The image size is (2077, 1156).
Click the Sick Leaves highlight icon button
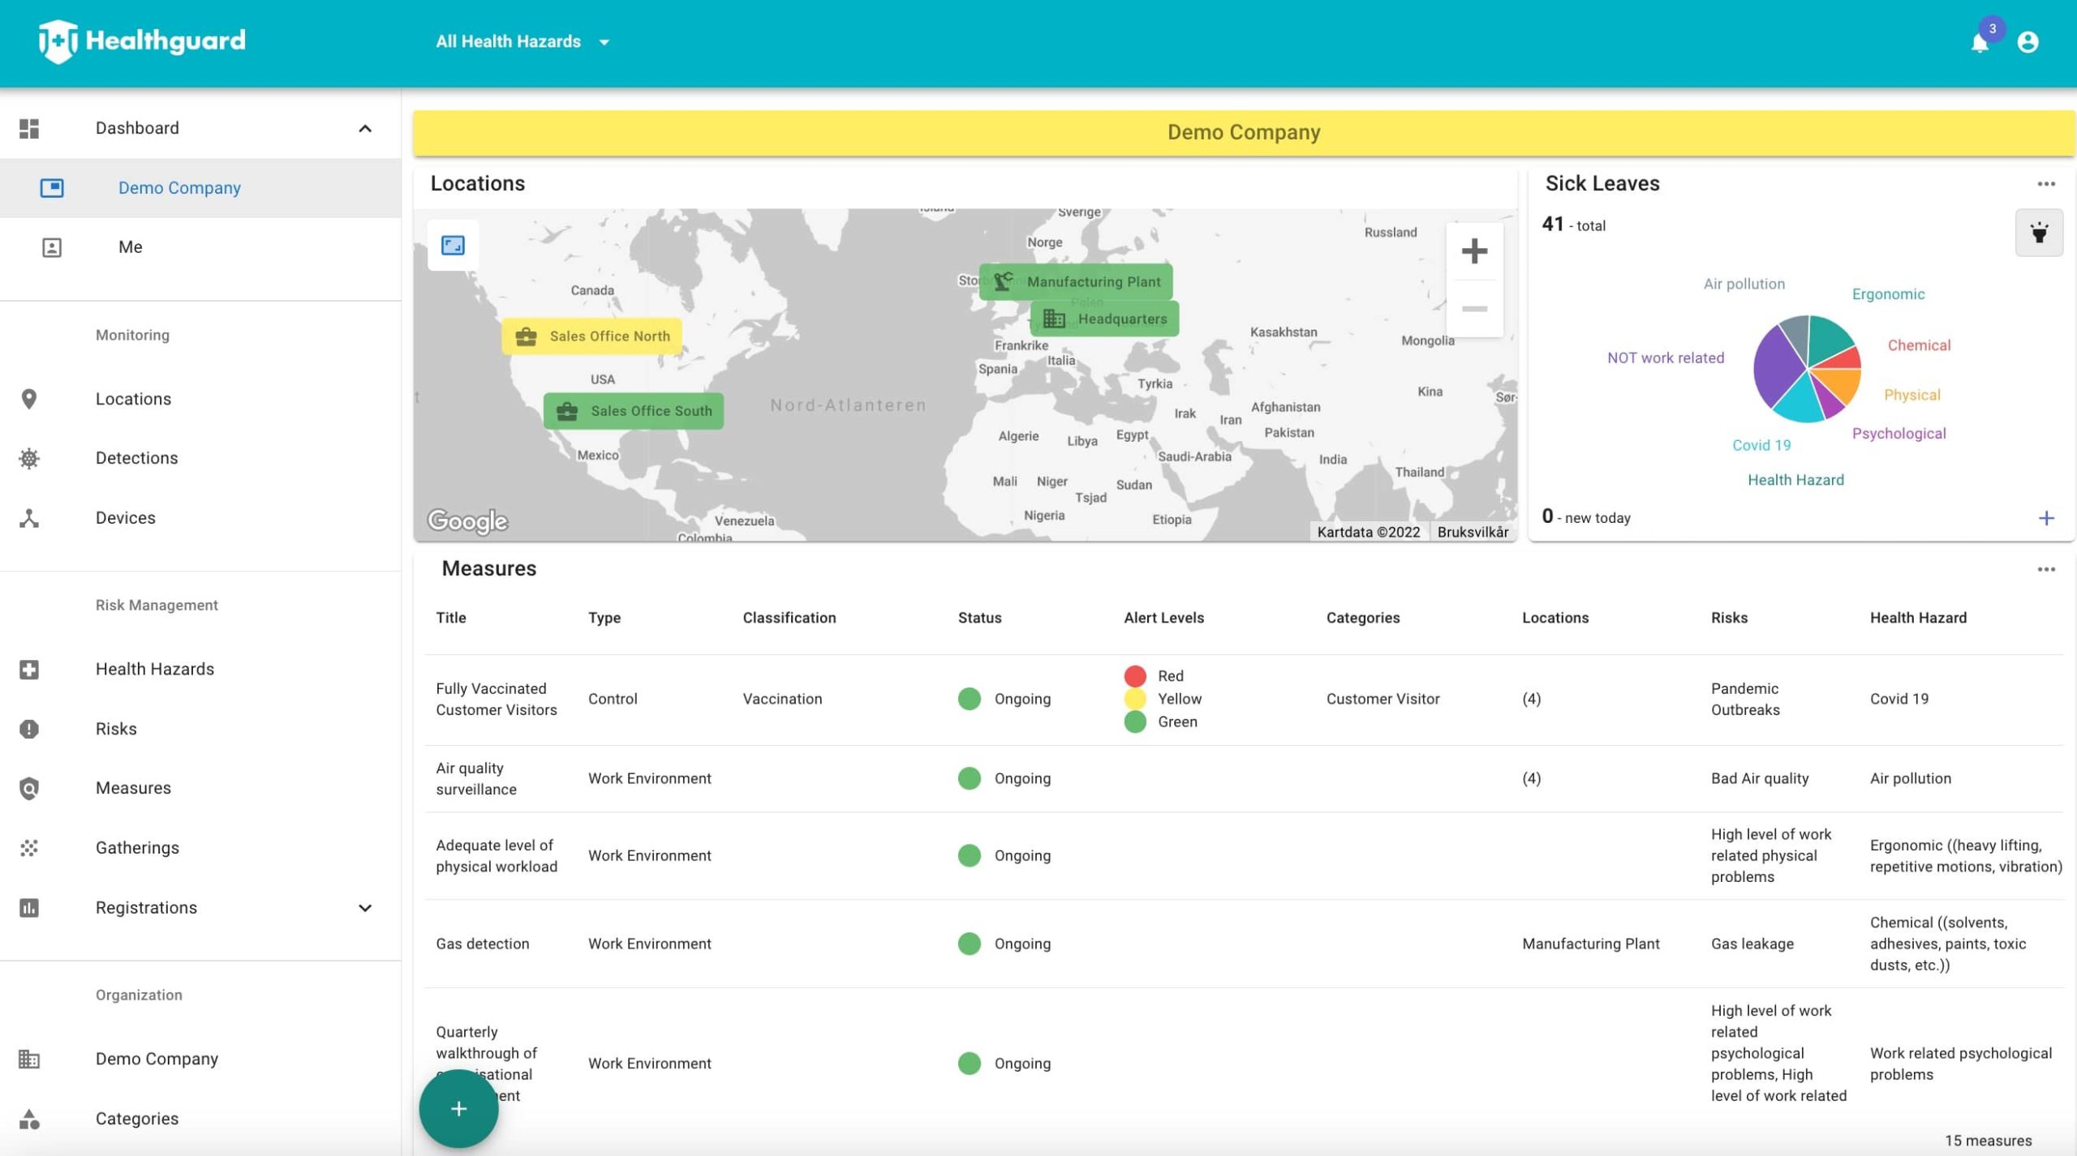tap(2039, 233)
